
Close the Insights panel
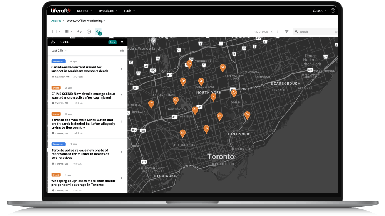click(122, 42)
